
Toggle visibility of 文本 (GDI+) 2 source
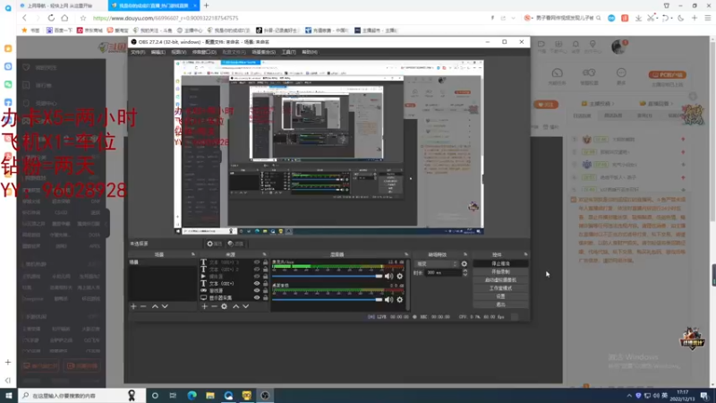(257, 270)
